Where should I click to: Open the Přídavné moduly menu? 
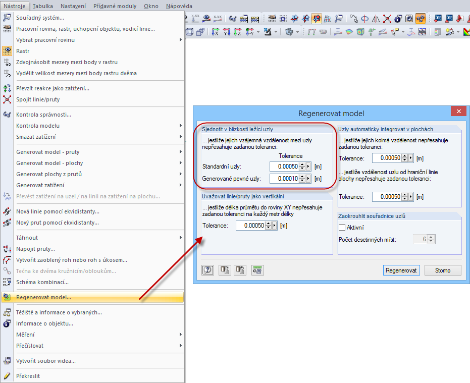(115, 6)
